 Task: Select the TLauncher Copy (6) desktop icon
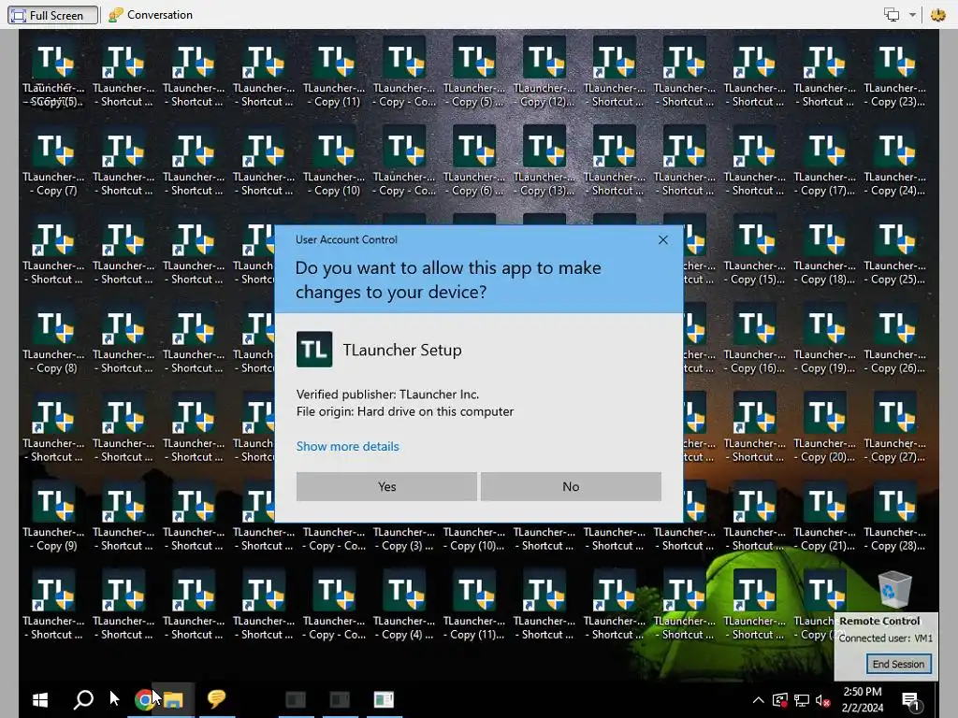coord(474,162)
